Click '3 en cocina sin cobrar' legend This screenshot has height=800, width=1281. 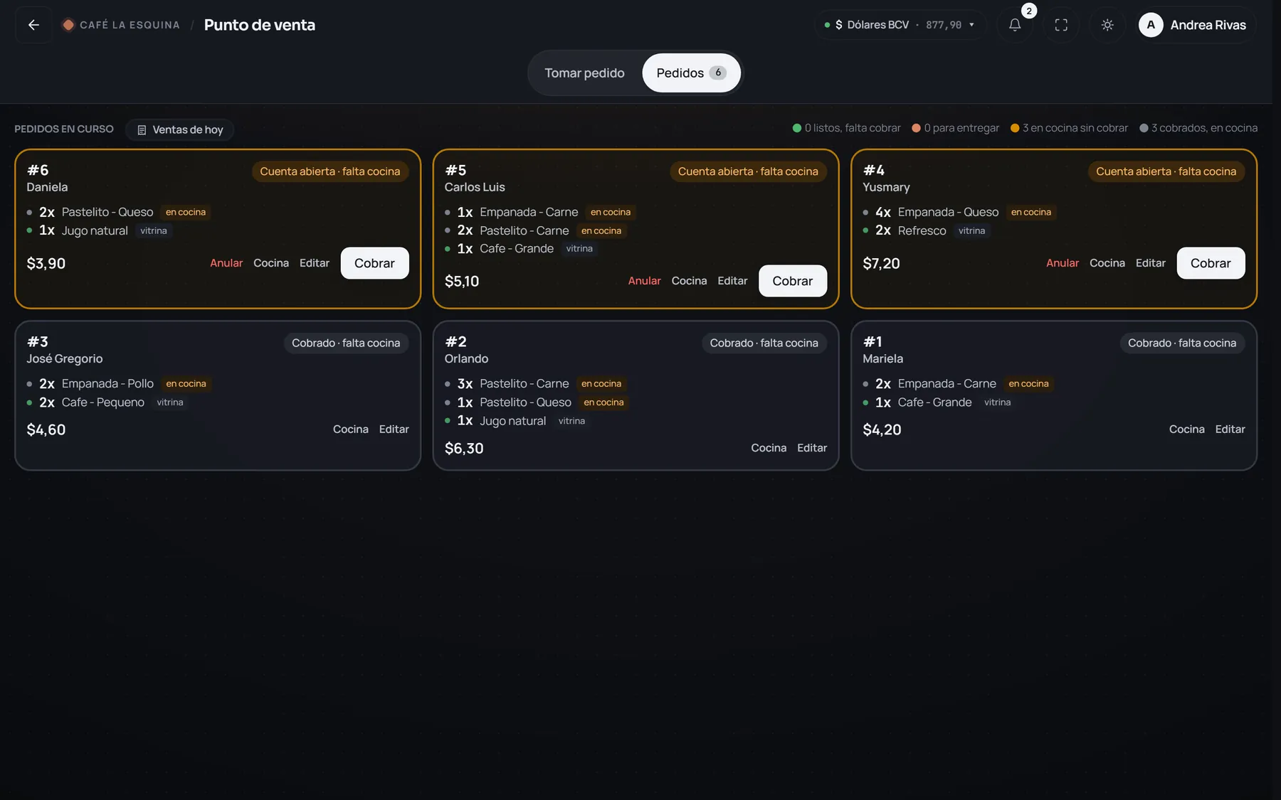pyautogui.click(x=1069, y=128)
